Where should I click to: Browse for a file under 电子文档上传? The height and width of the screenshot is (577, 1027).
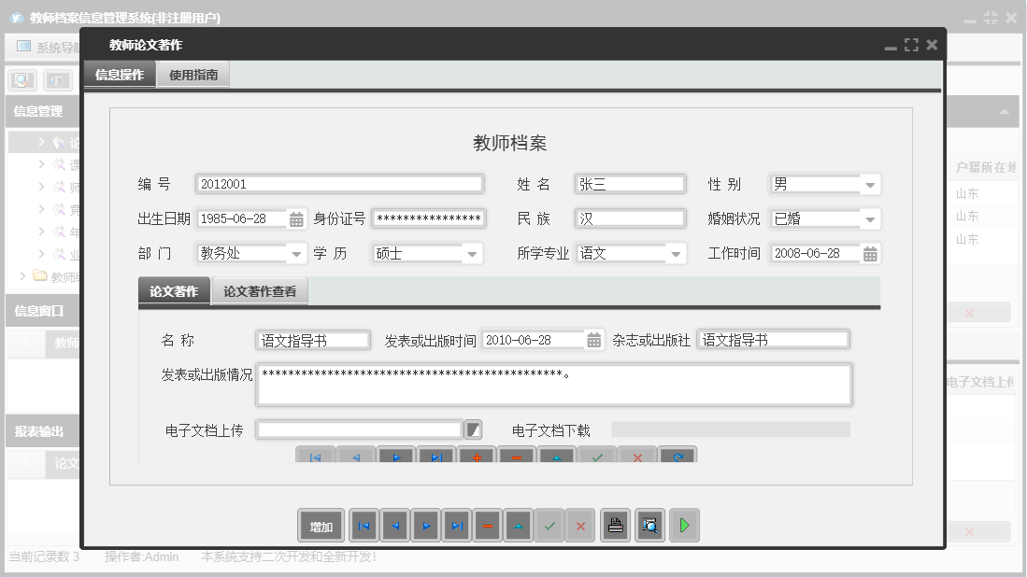(x=473, y=429)
